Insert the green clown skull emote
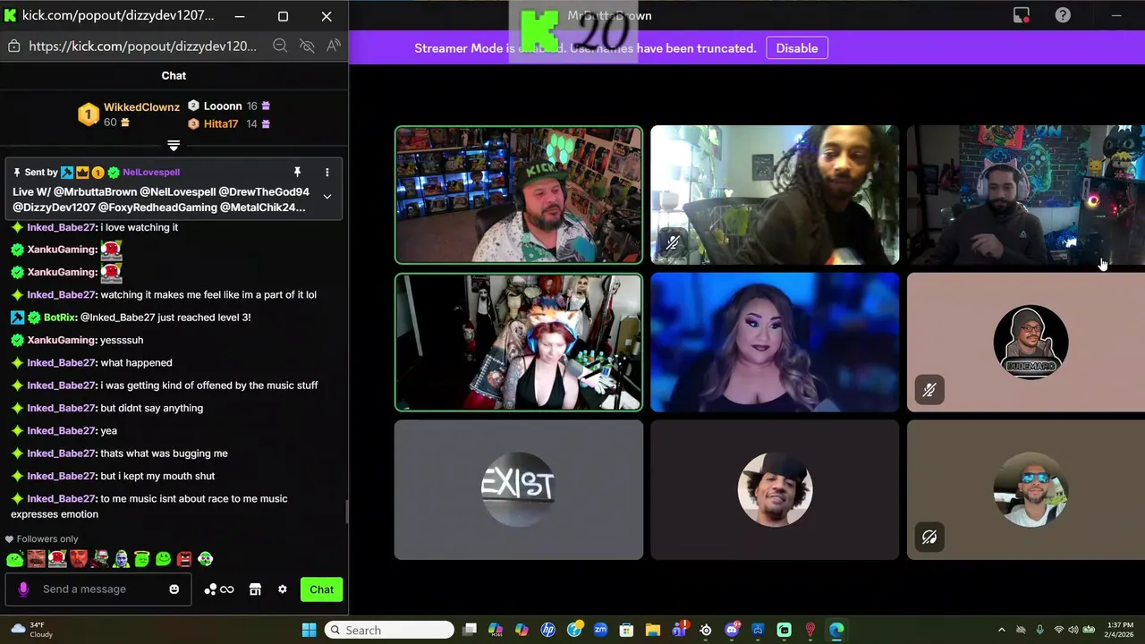 206,559
